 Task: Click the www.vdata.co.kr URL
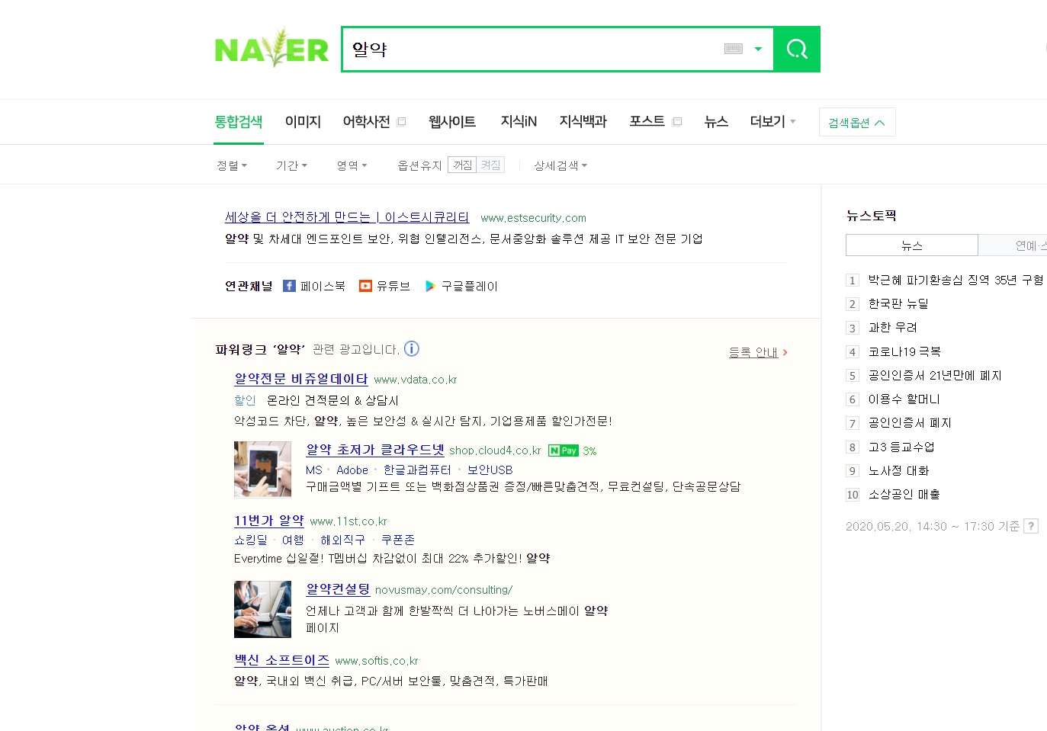(x=416, y=380)
